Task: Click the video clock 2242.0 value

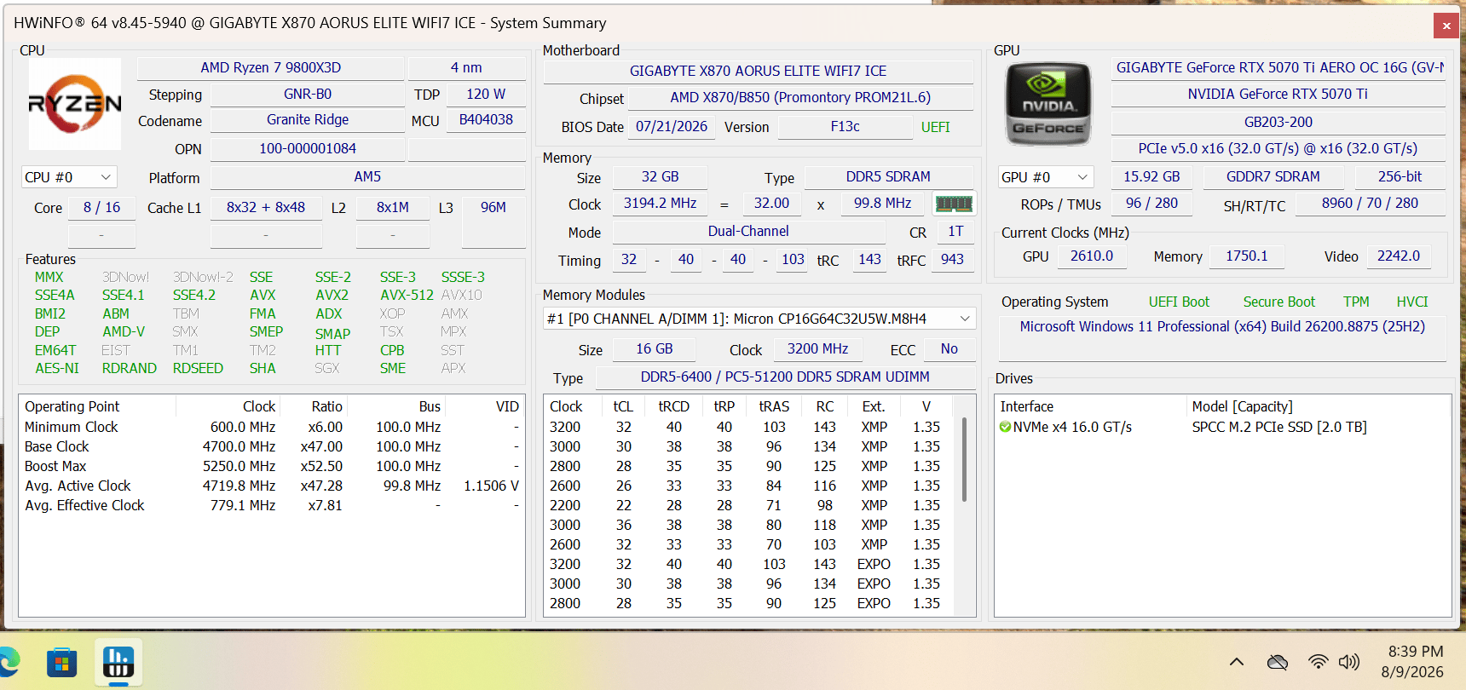Action: (x=1399, y=256)
